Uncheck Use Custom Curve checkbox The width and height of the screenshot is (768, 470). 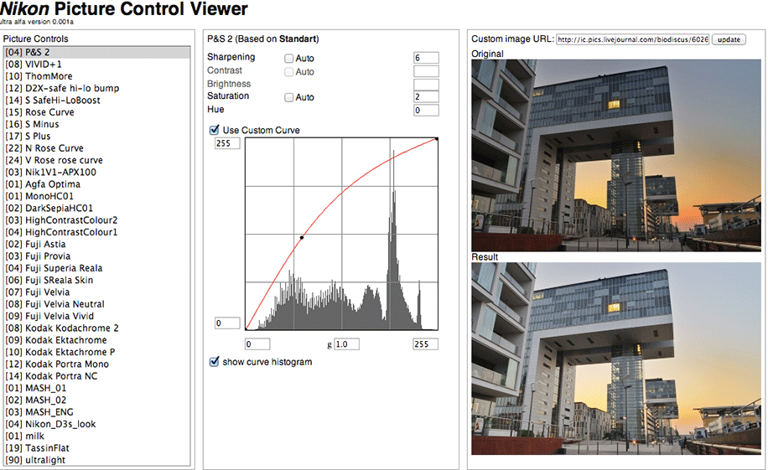(x=214, y=130)
